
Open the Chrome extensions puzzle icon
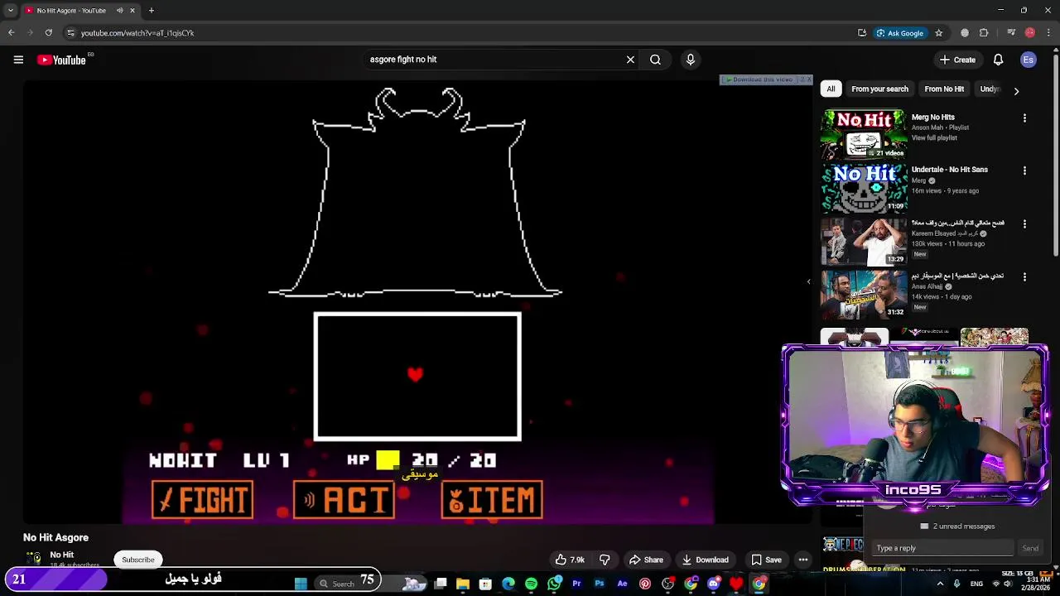[x=984, y=33]
